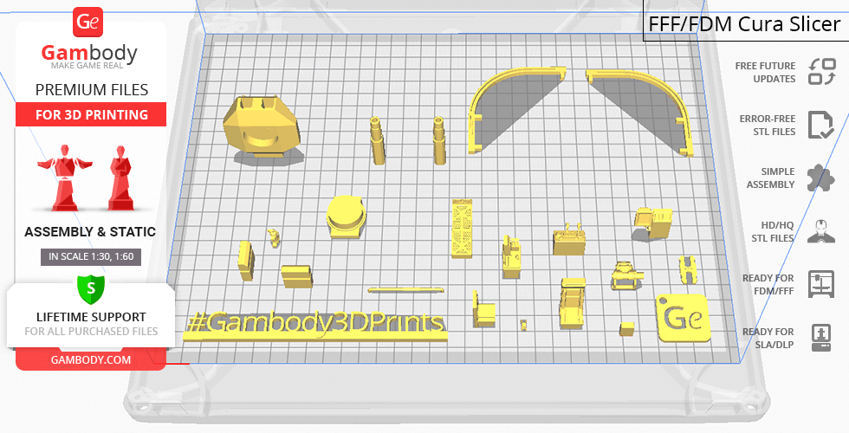Click the FFF/FDM Cura Slicer title
The width and height of the screenshot is (849, 433).
point(745,24)
